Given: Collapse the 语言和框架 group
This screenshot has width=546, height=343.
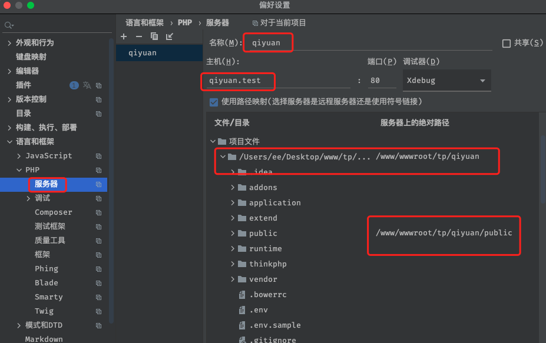Looking at the screenshot, I should tap(9, 142).
